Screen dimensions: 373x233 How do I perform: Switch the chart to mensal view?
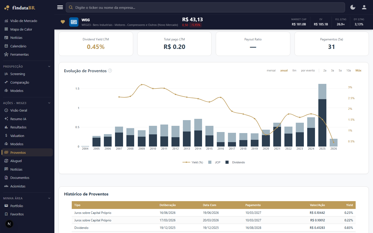point(271,70)
